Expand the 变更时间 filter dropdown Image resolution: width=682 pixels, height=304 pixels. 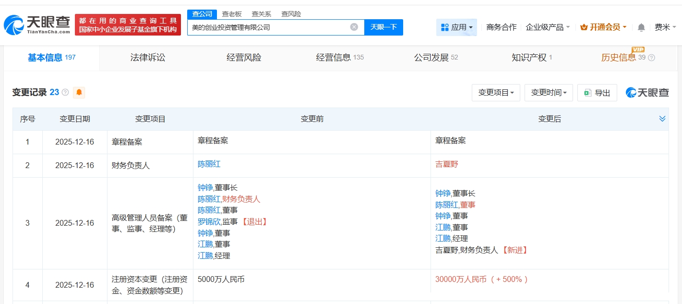549,93
